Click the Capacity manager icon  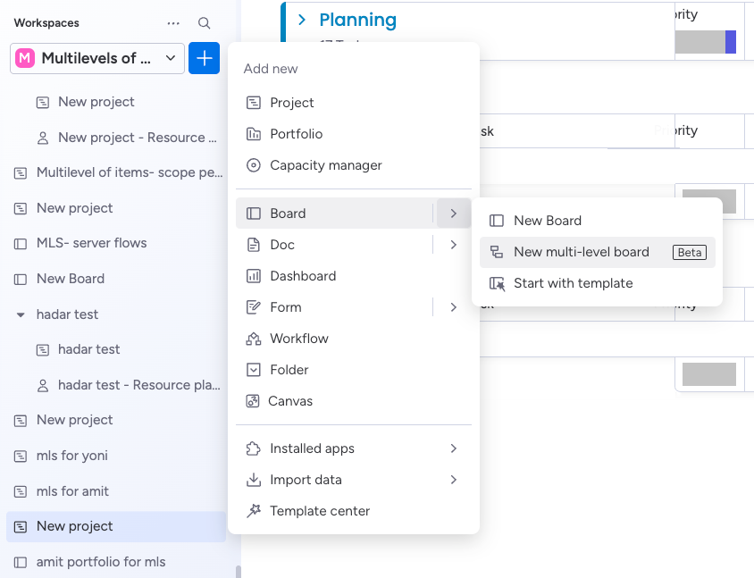pos(253,165)
